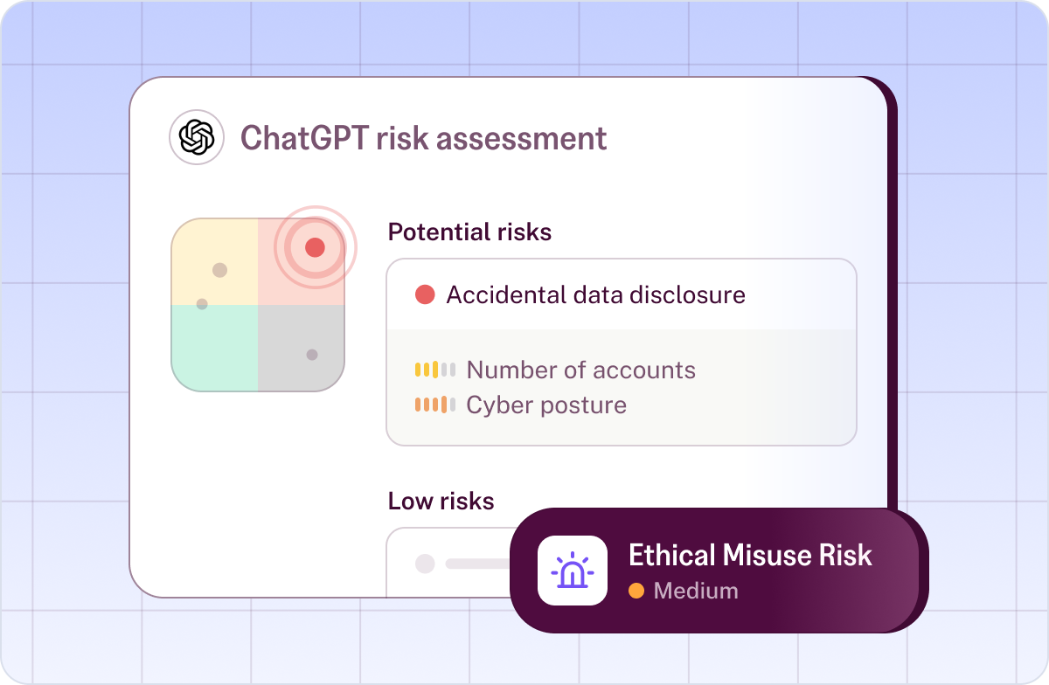This screenshot has height=685, width=1049.
Task: Click the orange Medium status dot
Action: point(636,591)
